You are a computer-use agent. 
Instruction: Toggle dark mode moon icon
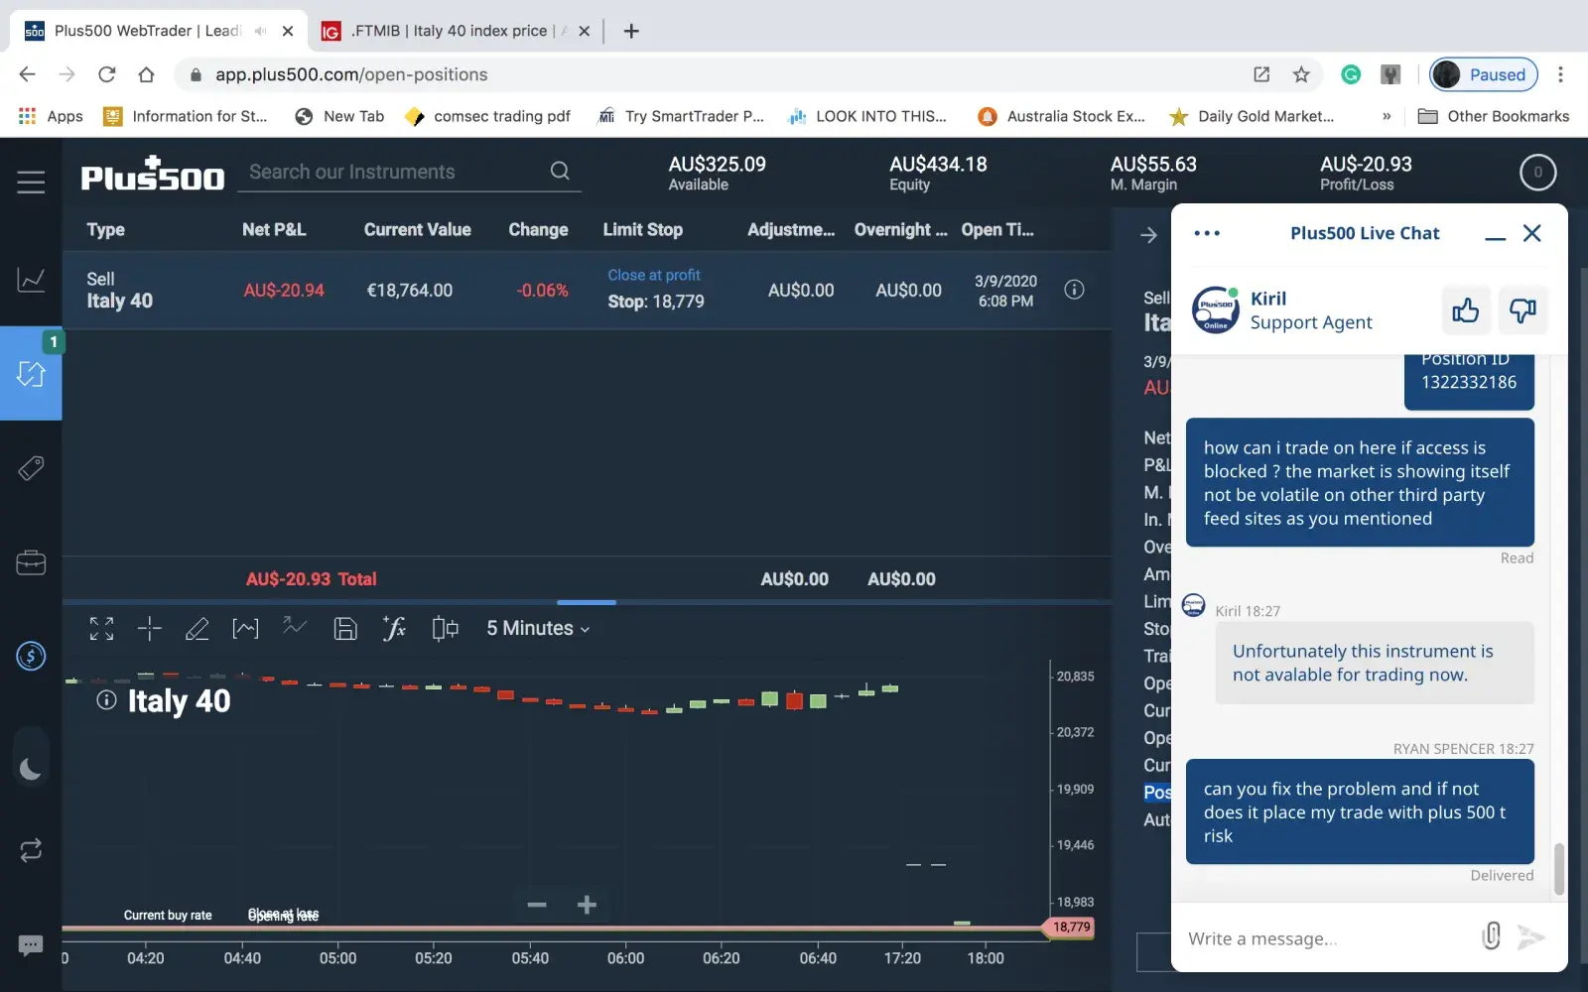[x=31, y=769]
